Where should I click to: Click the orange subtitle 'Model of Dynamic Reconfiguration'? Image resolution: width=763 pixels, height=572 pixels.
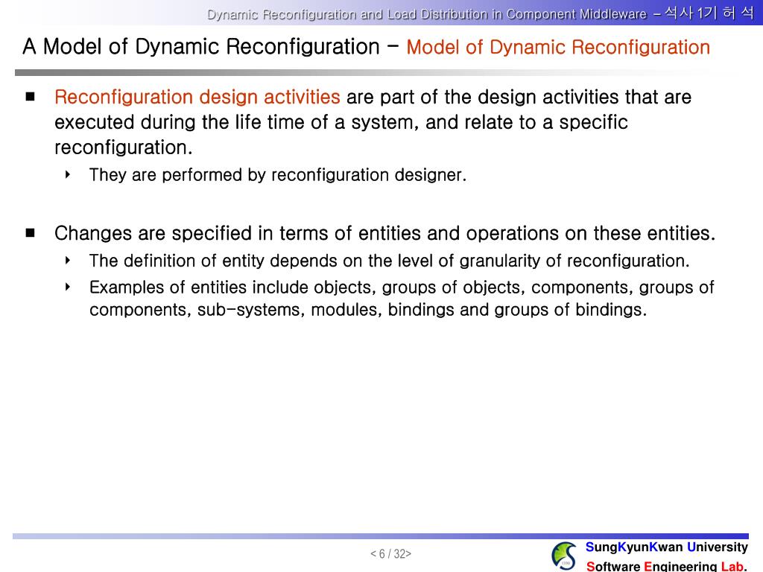tap(558, 48)
